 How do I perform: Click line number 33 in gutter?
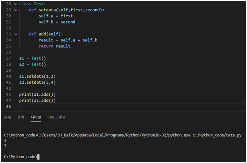pos(8,34)
